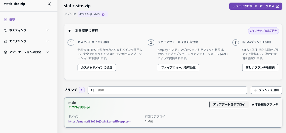Click the アプリケーションの設定 gear icon

pos(5,52)
